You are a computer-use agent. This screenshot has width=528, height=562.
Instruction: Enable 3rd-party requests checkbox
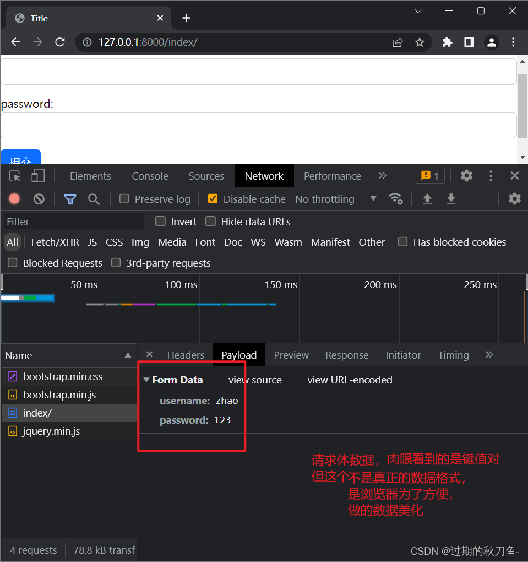point(116,263)
